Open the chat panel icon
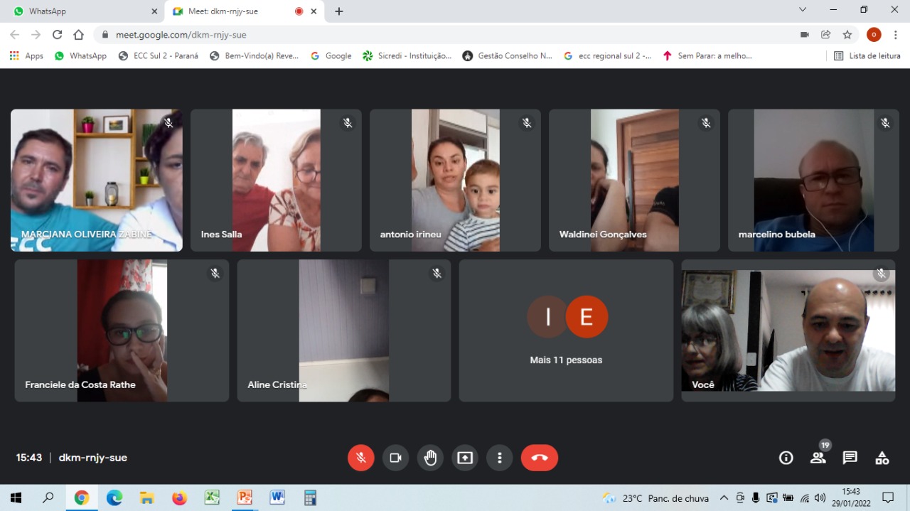 850,458
